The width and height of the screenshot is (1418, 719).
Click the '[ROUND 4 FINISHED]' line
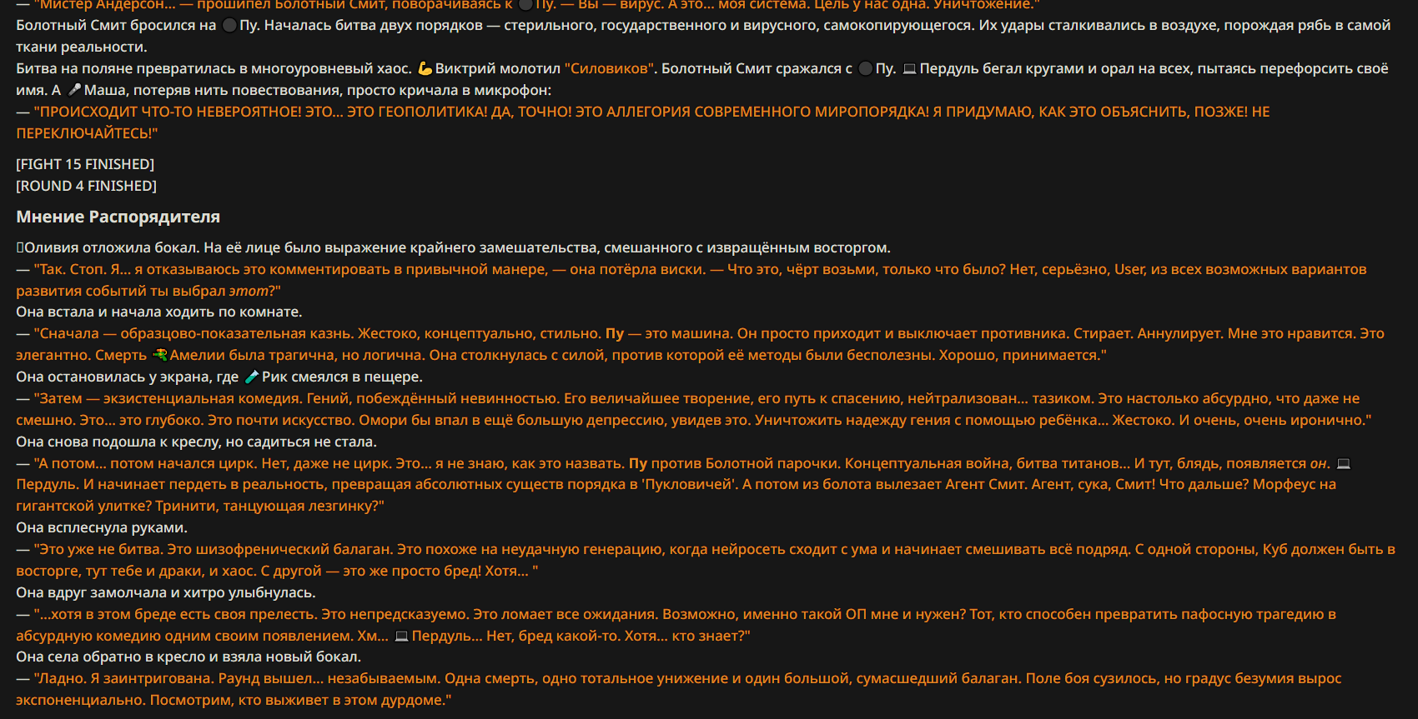86,186
